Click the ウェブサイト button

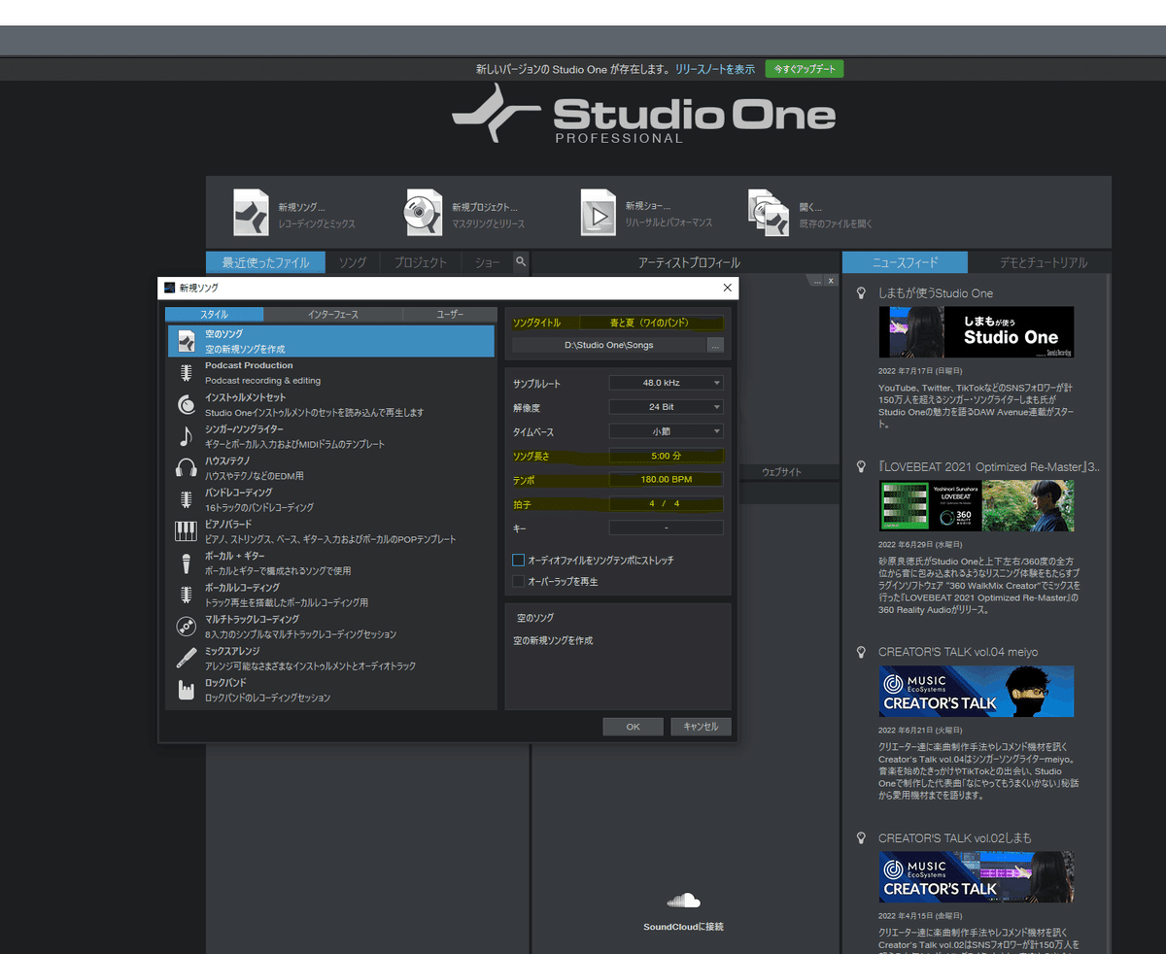[781, 471]
